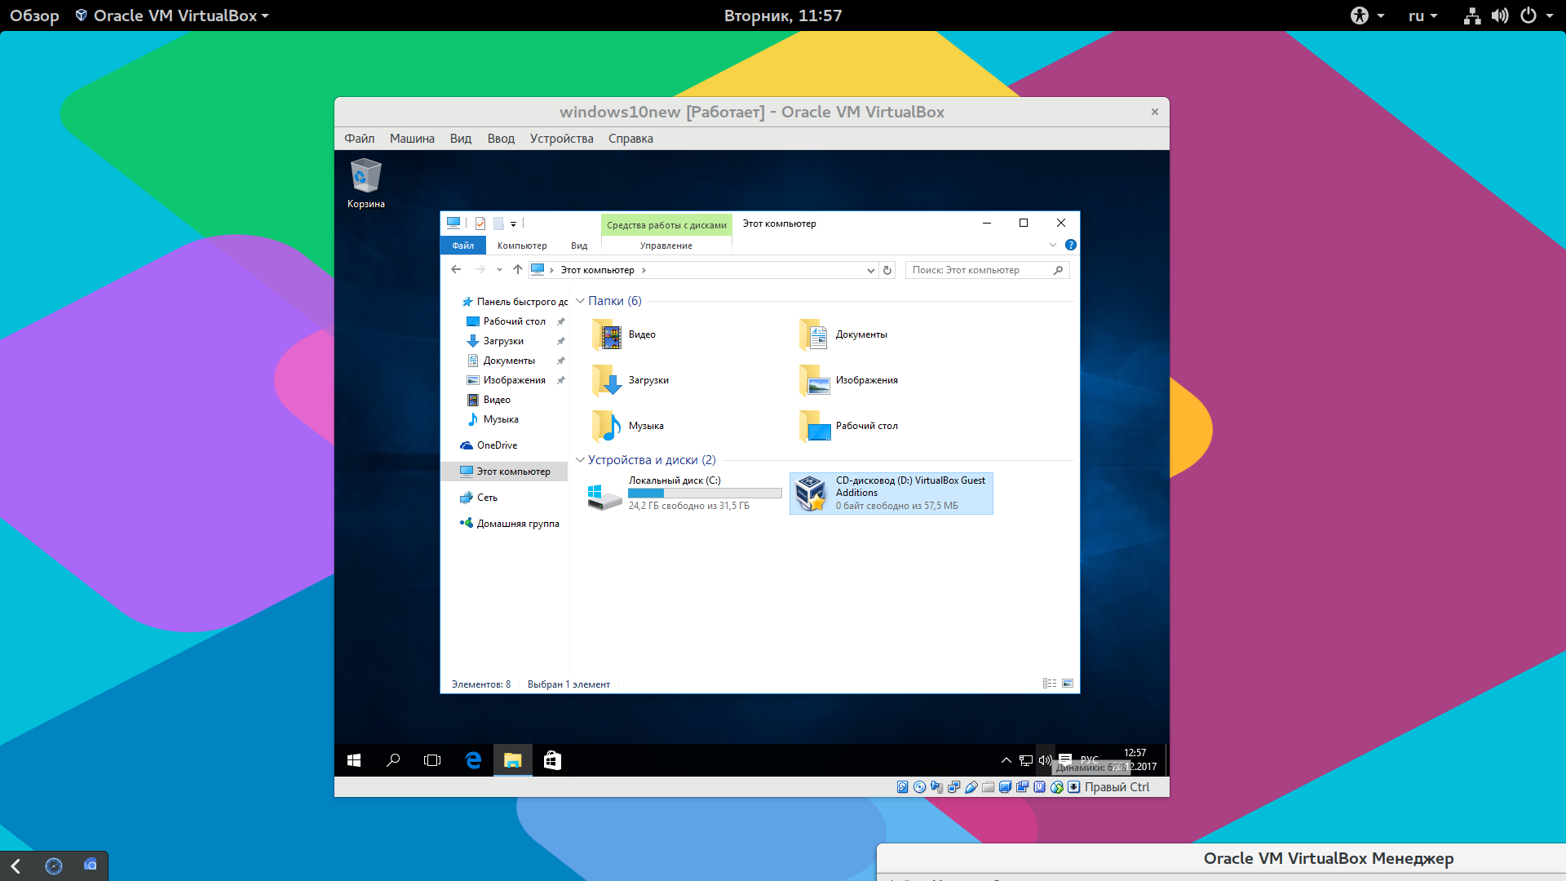Launch Microsoft Edge from the guest taskbar
Viewport: 1566px width, 881px height.
tap(473, 760)
